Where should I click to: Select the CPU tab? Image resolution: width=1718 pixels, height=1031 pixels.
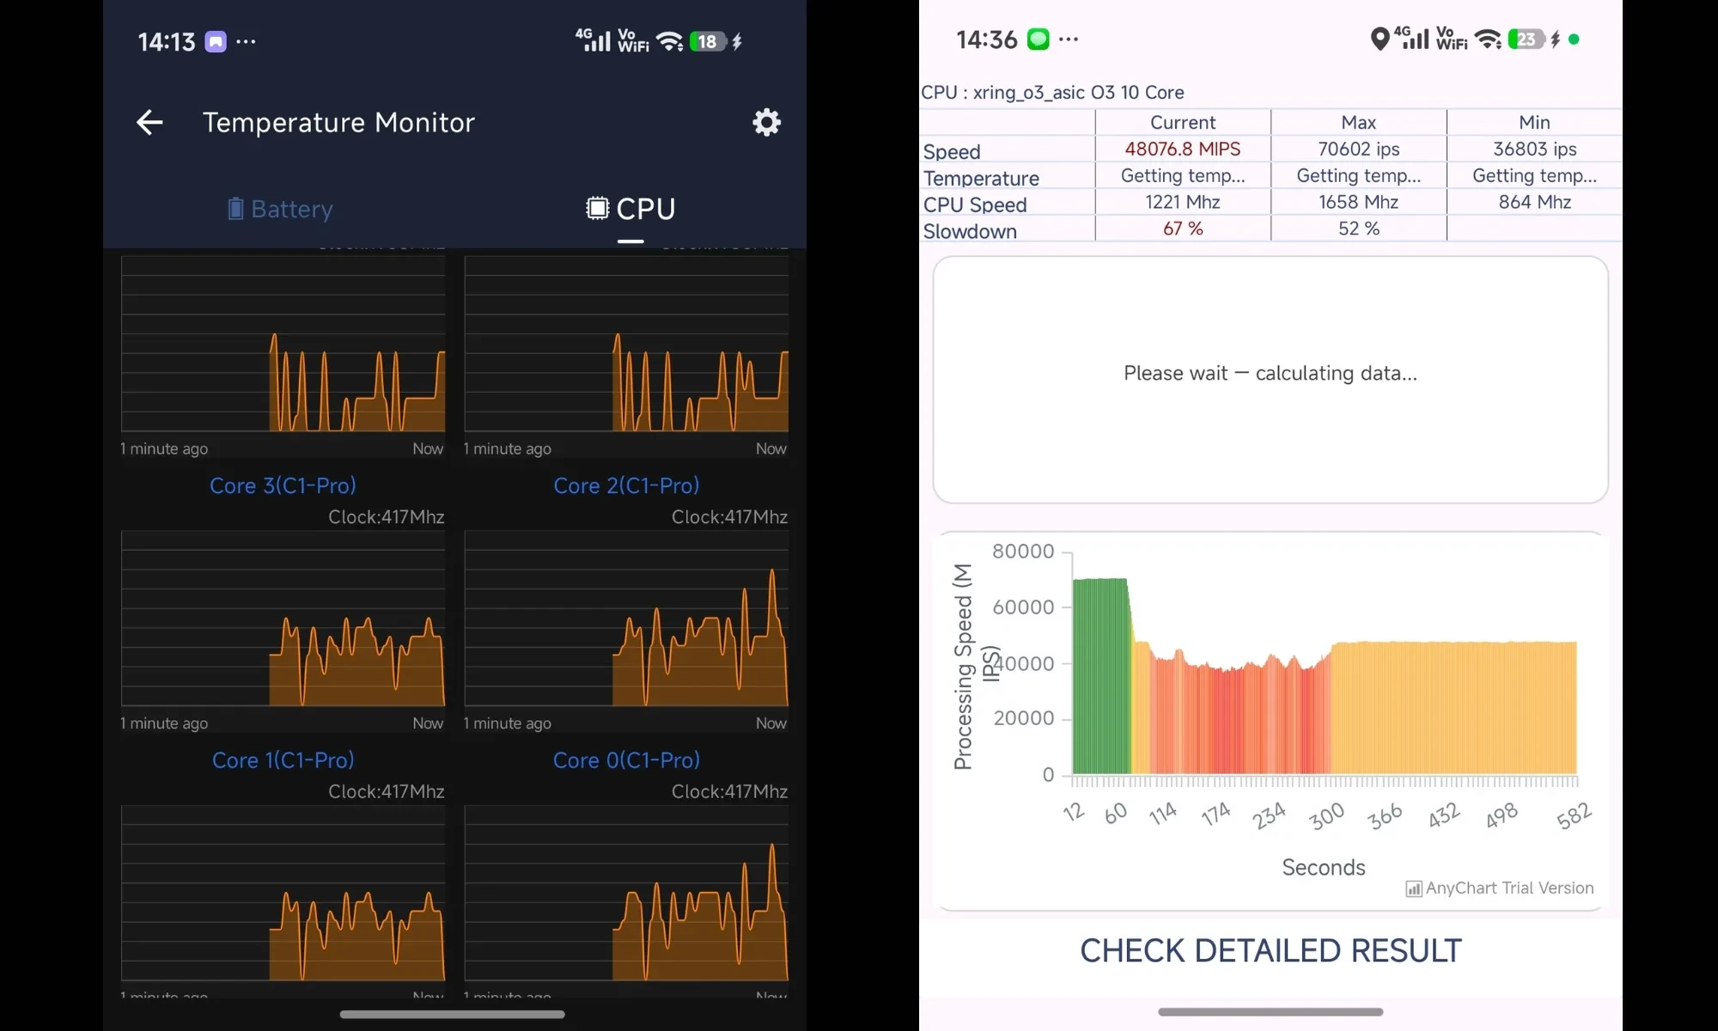[631, 209]
